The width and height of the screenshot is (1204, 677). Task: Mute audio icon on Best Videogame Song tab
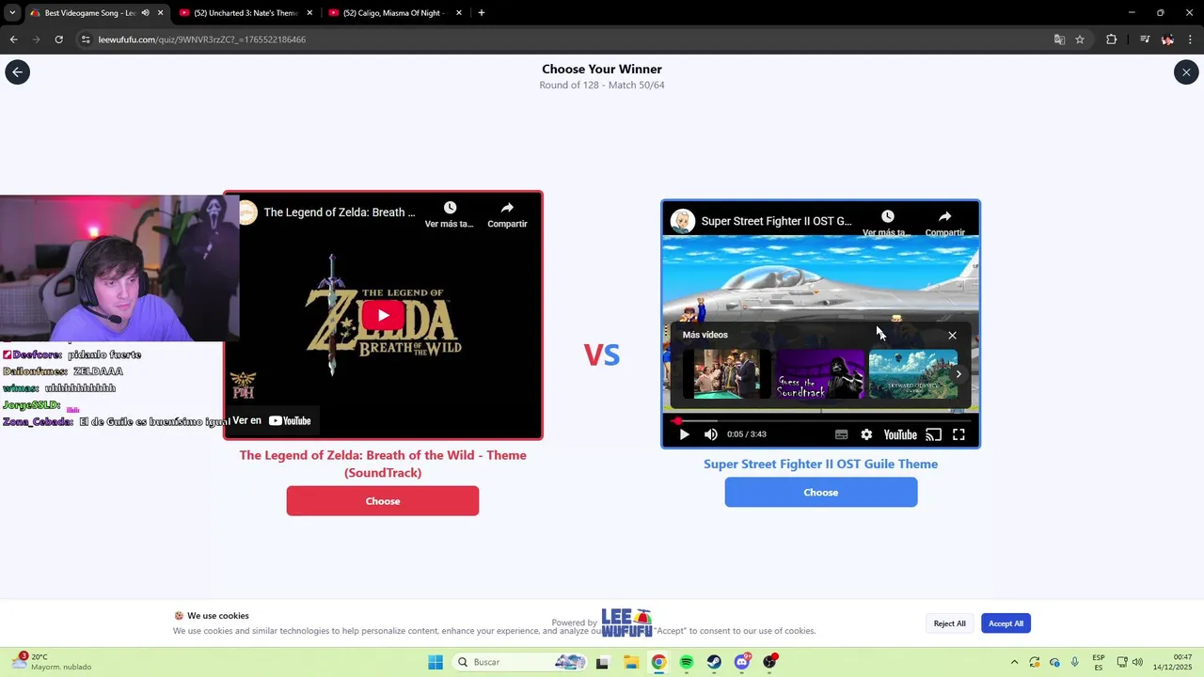(x=145, y=13)
